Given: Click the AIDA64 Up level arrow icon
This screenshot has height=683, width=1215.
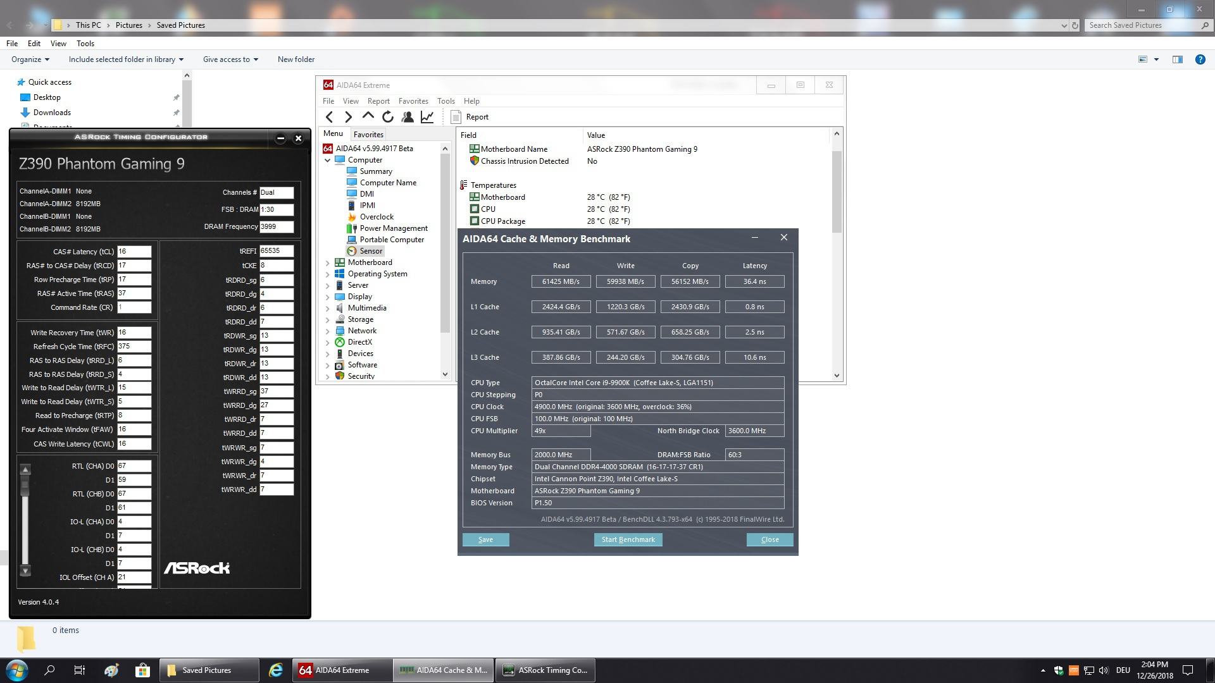Looking at the screenshot, I should click(x=368, y=116).
